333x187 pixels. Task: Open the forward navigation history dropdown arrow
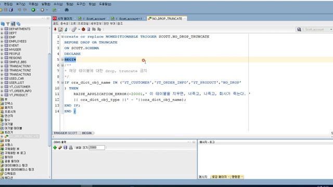47,10
